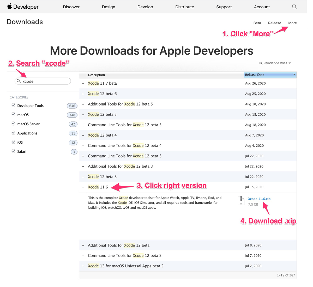The image size is (313, 287).
Task: Open the Discover menu
Action: 71,7
